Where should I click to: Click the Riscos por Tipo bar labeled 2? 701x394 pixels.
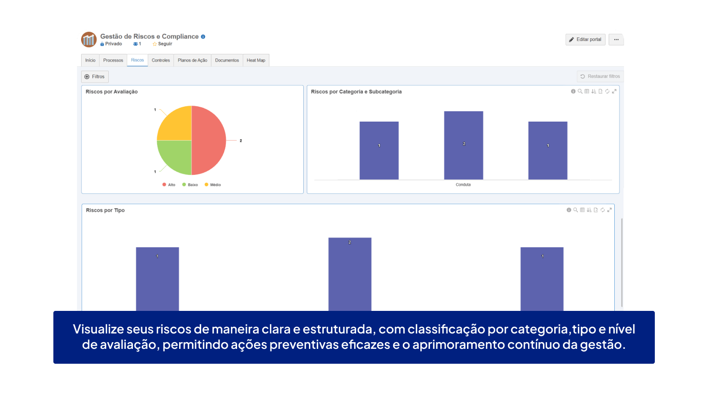tap(350, 274)
